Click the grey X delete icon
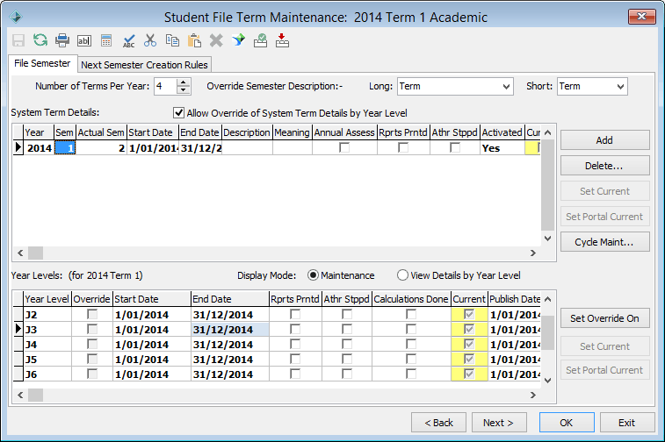This screenshot has height=442, width=665. point(216,40)
